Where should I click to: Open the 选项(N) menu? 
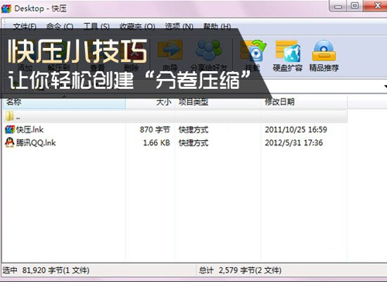point(179,26)
